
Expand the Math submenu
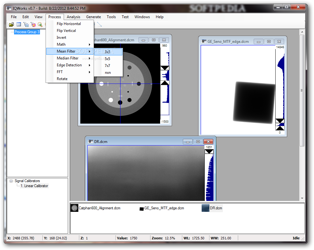click(70, 44)
